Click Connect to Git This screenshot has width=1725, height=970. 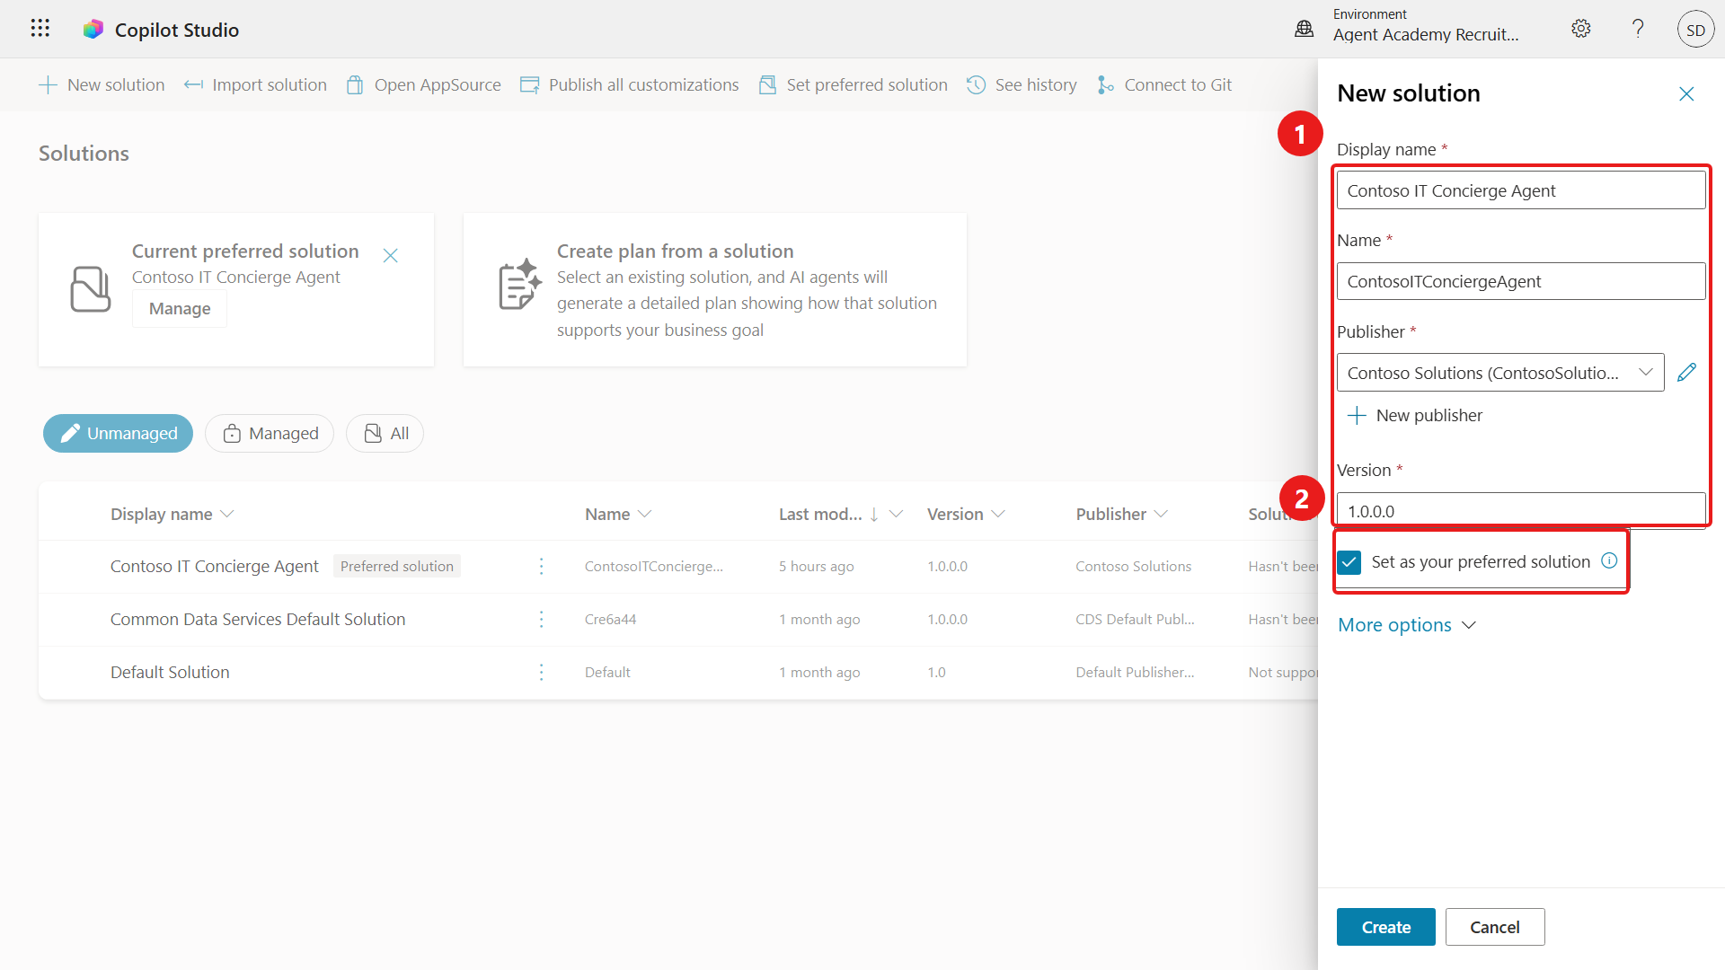tap(1163, 84)
